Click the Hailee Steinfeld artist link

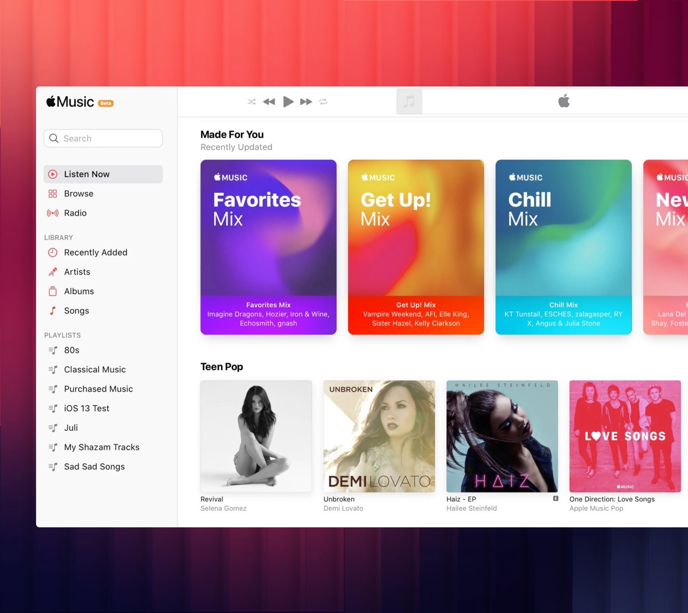click(x=472, y=508)
